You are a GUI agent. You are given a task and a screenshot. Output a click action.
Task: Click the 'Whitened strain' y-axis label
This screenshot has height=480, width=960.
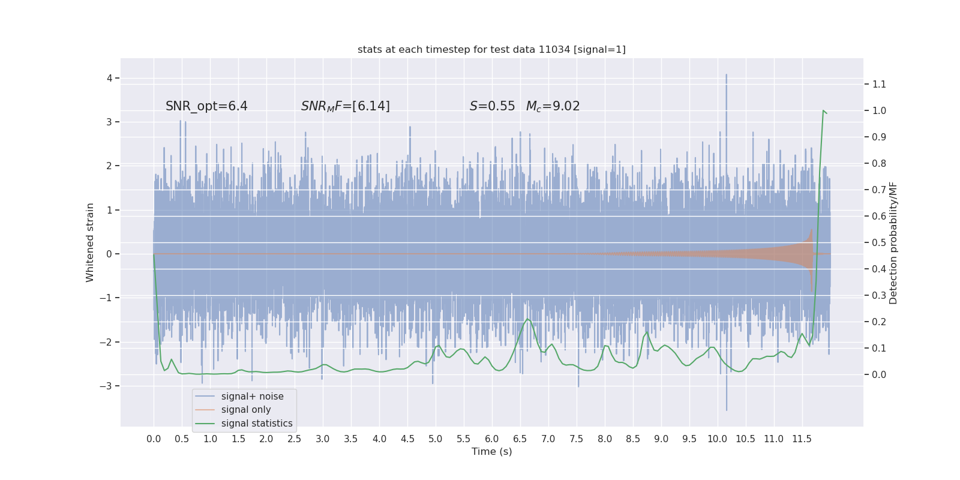coord(90,242)
